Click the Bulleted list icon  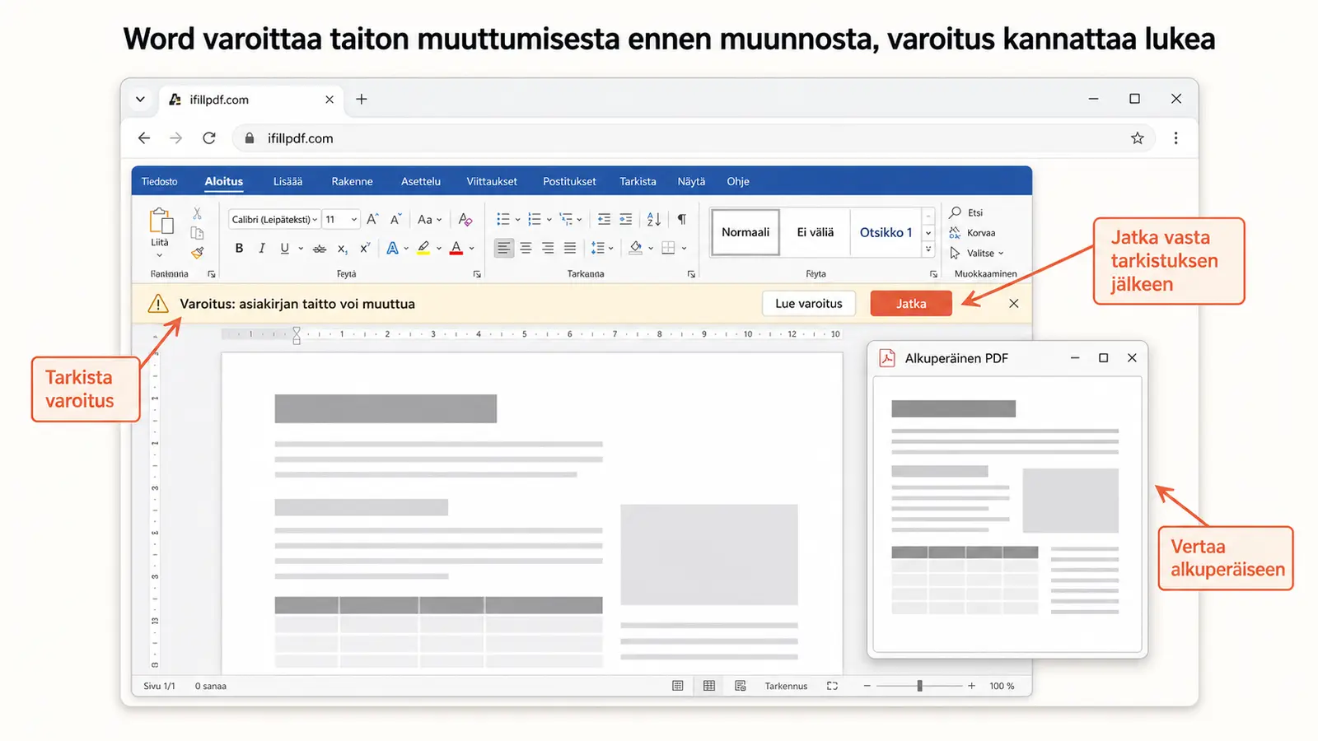tap(502, 219)
